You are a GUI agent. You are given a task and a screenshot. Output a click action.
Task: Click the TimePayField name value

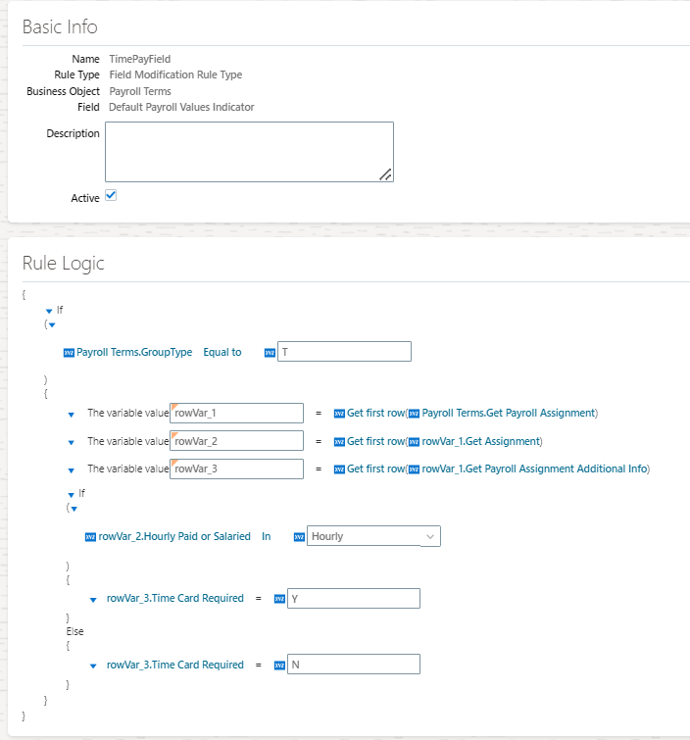140,59
